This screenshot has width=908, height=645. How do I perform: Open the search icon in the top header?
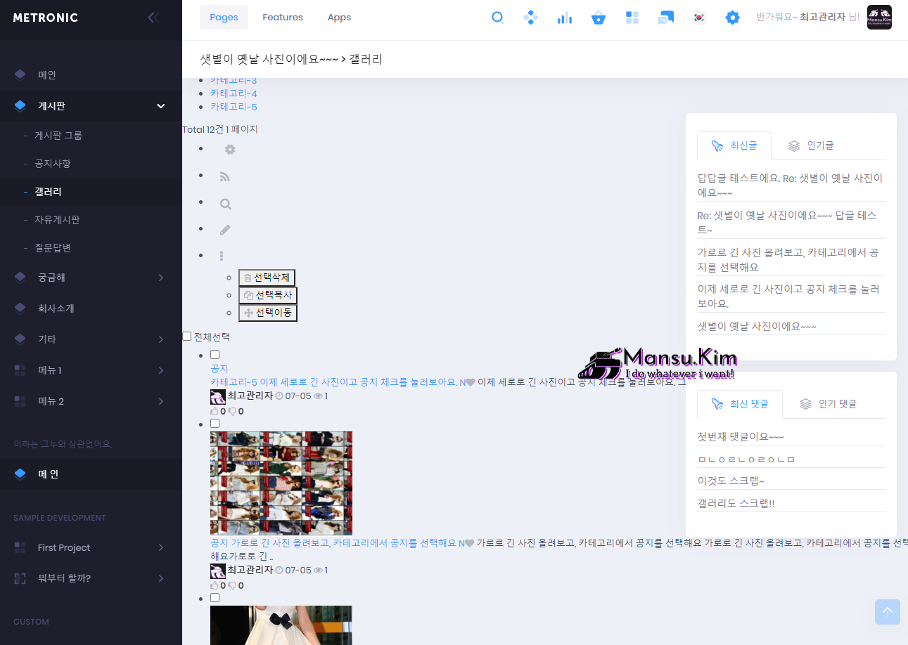pyautogui.click(x=498, y=18)
